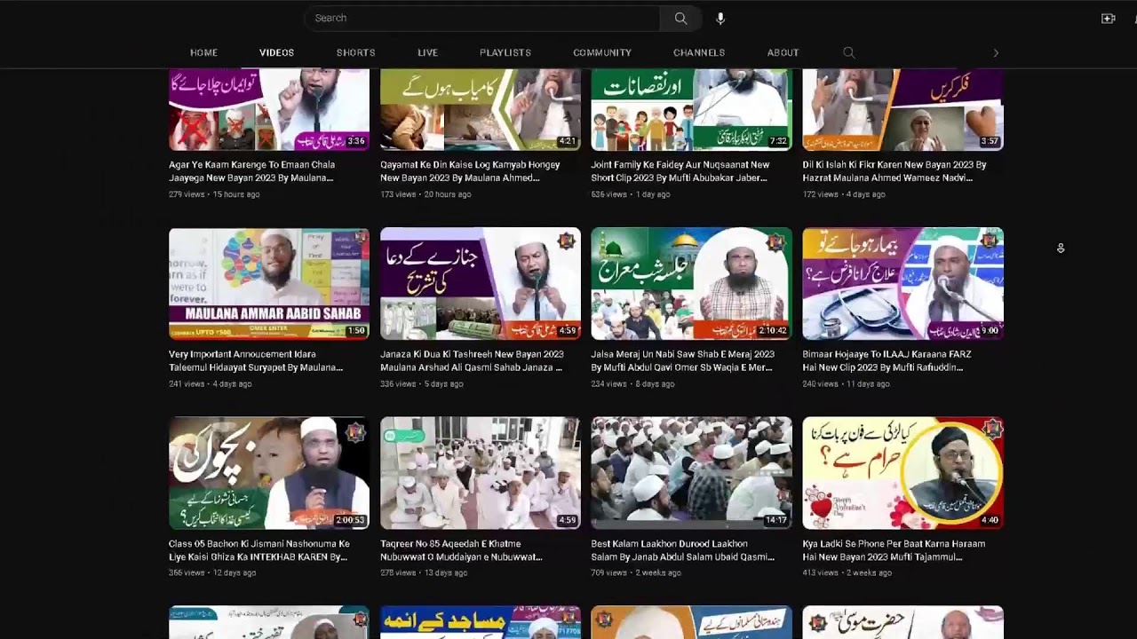Open 'Class 05 Bachon Ki Jismani' title
This screenshot has width=1137, height=639.
(x=259, y=550)
